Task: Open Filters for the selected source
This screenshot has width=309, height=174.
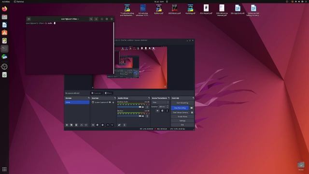Action: click(x=108, y=93)
